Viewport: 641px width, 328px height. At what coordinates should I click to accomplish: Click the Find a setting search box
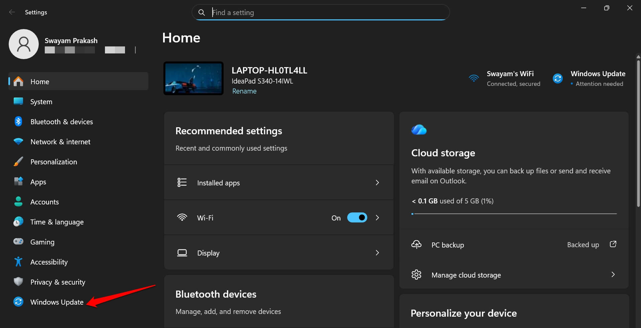click(x=320, y=12)
